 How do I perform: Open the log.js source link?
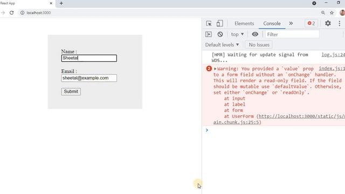pos(333,54)
